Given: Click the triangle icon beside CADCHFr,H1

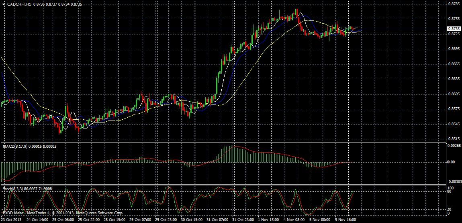Looking at the screenshot, I should point(4,4).
